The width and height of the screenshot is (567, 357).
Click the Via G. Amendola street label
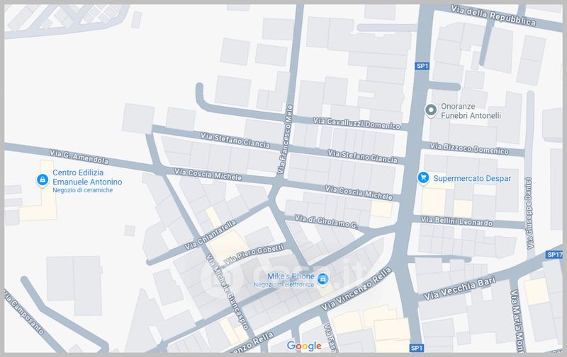79,157
